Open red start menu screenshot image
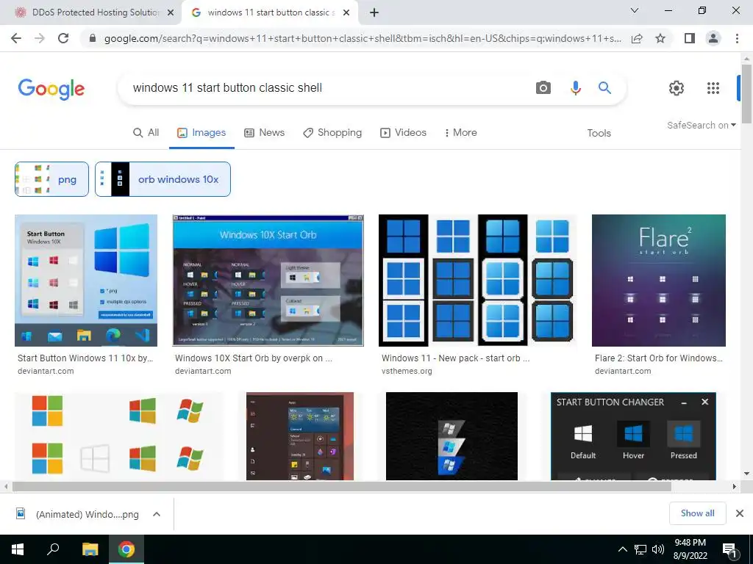753x564 pixels. click(x=300, y=436)
